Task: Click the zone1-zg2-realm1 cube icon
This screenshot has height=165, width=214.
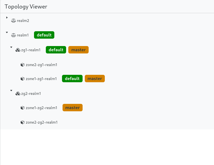Action: click(22, 108)
